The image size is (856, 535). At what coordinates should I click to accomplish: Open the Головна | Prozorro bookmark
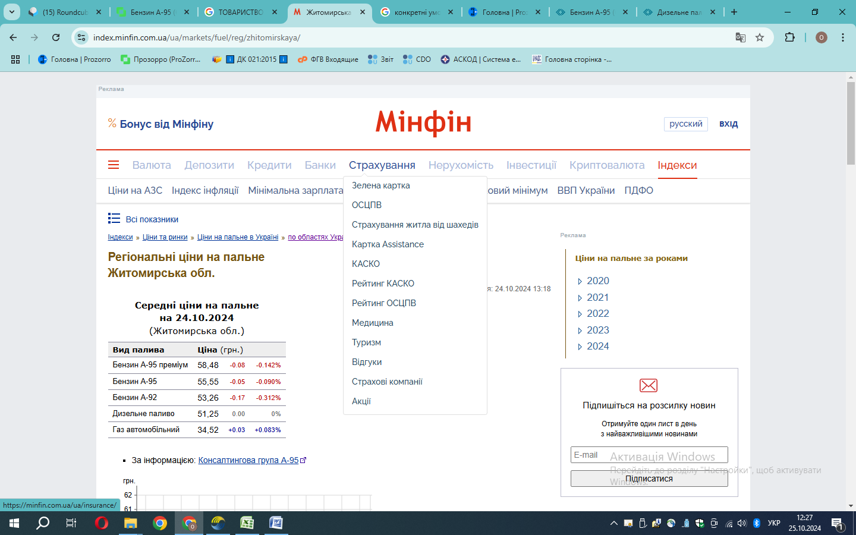[74, 59]
